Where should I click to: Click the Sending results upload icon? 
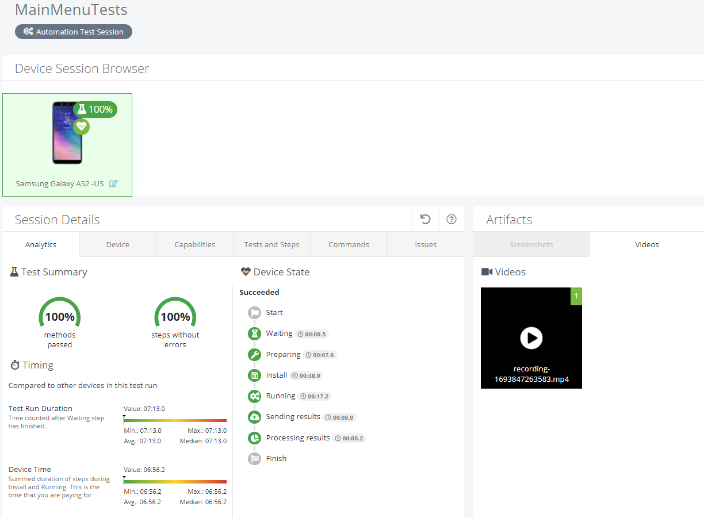tap(254, 417)
